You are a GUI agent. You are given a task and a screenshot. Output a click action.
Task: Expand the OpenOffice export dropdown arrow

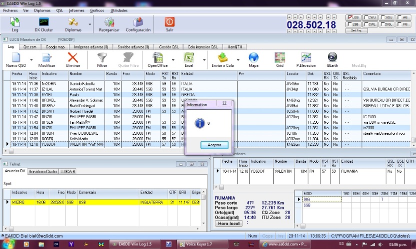pyautogui.click(x=172, y=60)
